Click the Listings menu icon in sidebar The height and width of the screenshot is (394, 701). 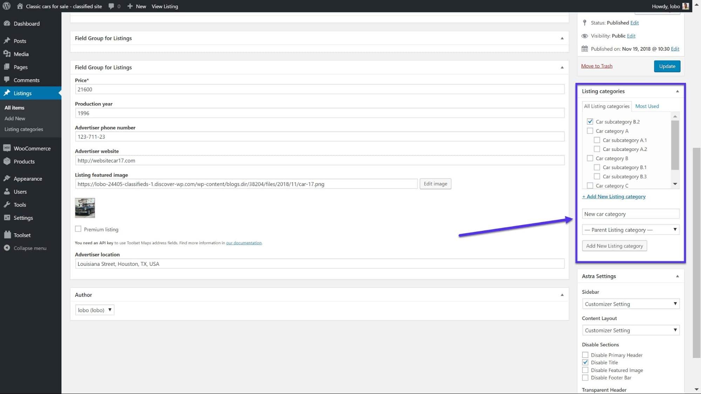coord(7,93)
